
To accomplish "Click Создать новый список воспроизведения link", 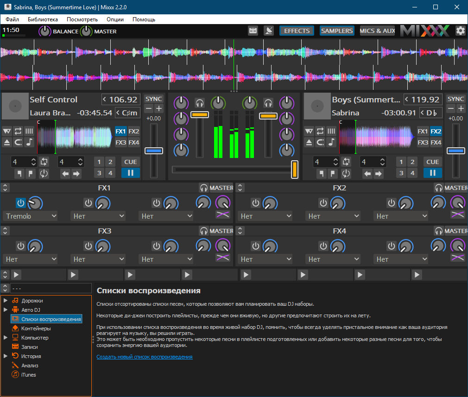I will tap(145, 357).
